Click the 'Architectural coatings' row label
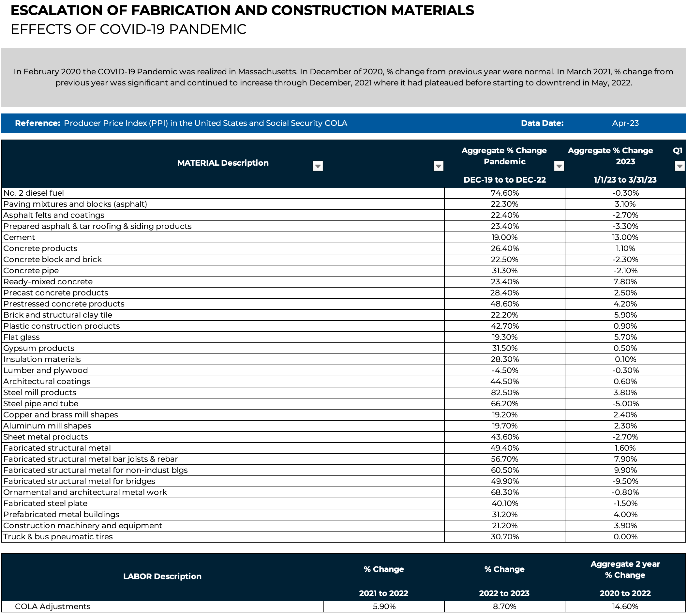This screenshot has height=615, width=687. pyautogui.click(x=47, y=382)
